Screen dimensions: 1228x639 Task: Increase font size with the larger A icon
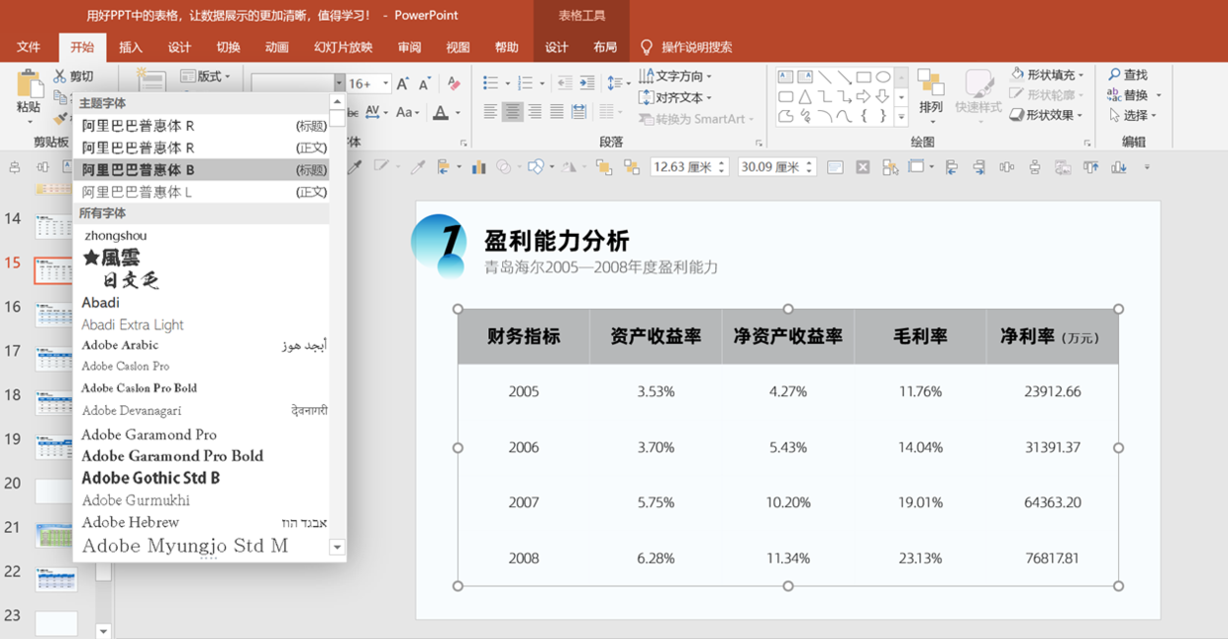(403, 84)
